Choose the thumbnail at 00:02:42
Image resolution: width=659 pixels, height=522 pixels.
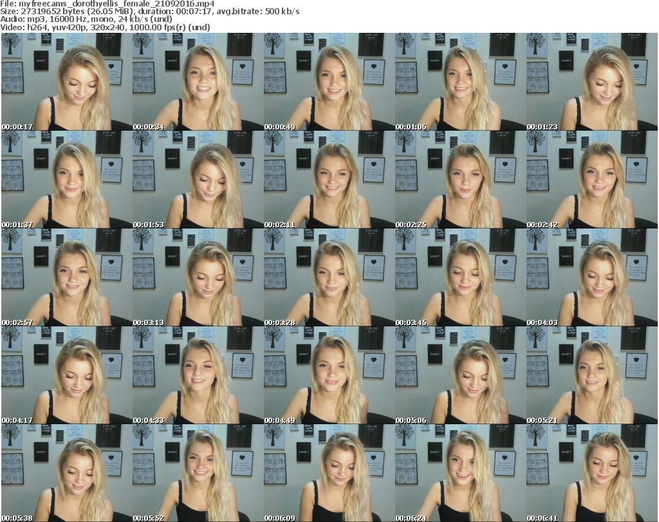[x=591, y=180]
